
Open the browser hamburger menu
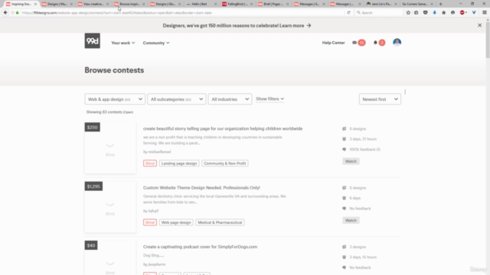[485, 13]
